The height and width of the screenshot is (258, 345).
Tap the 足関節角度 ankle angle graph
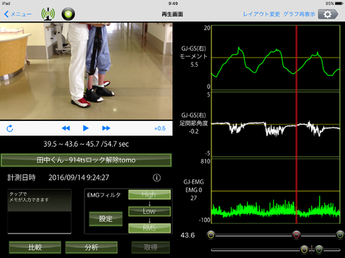[x=276, y=124]
